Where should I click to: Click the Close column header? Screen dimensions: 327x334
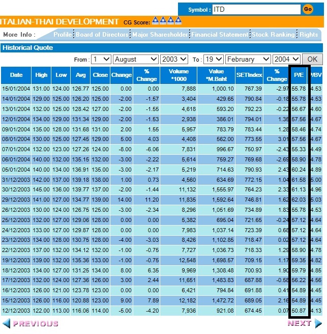(100, 75)
